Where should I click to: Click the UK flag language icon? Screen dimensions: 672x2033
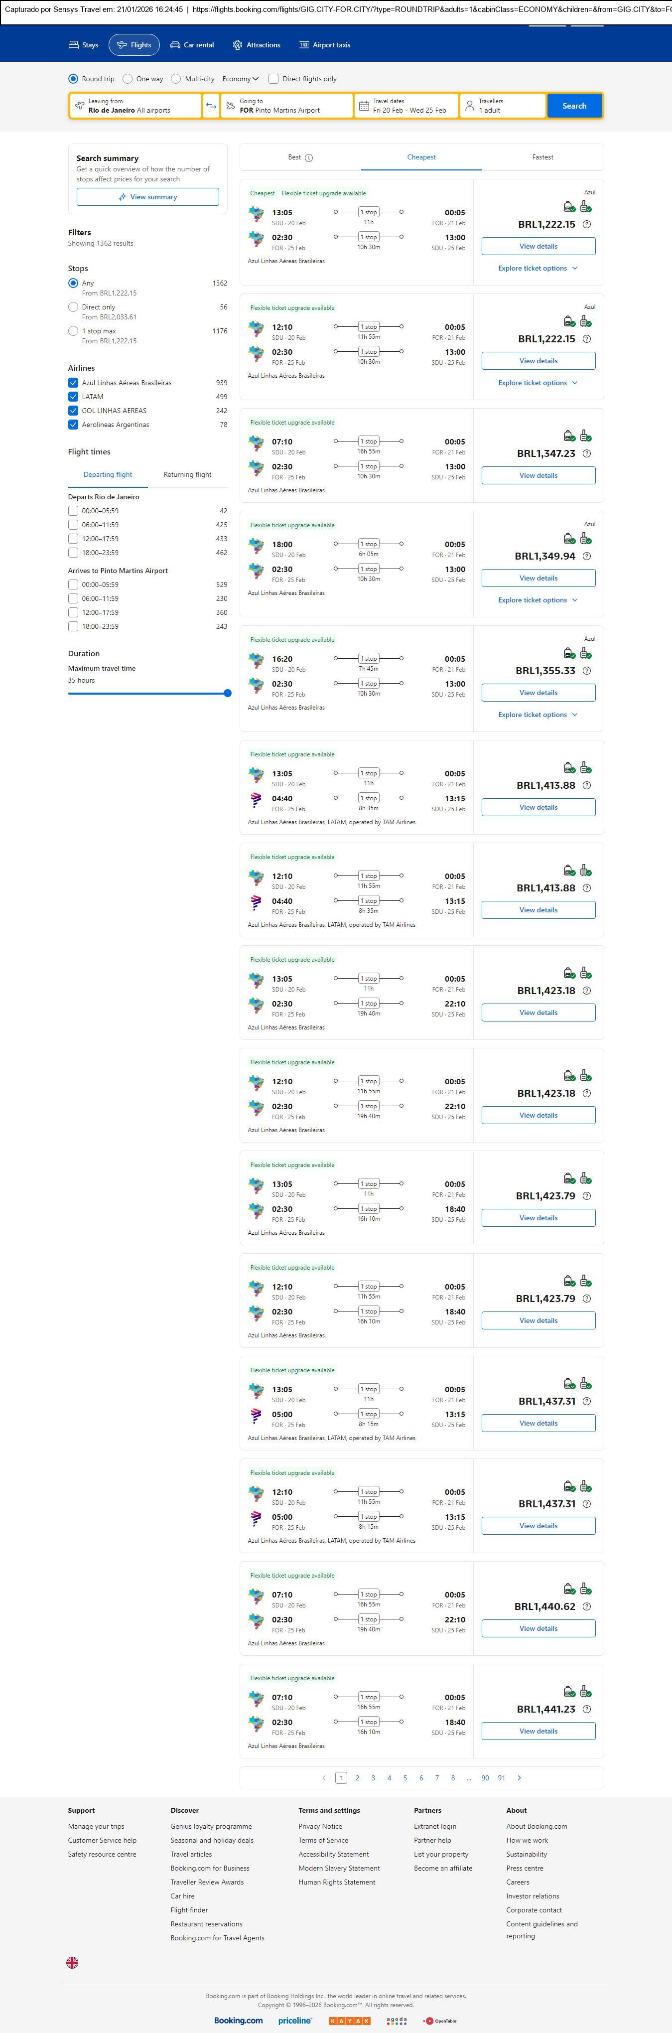pyautogui.click(x=72, y=1962)
